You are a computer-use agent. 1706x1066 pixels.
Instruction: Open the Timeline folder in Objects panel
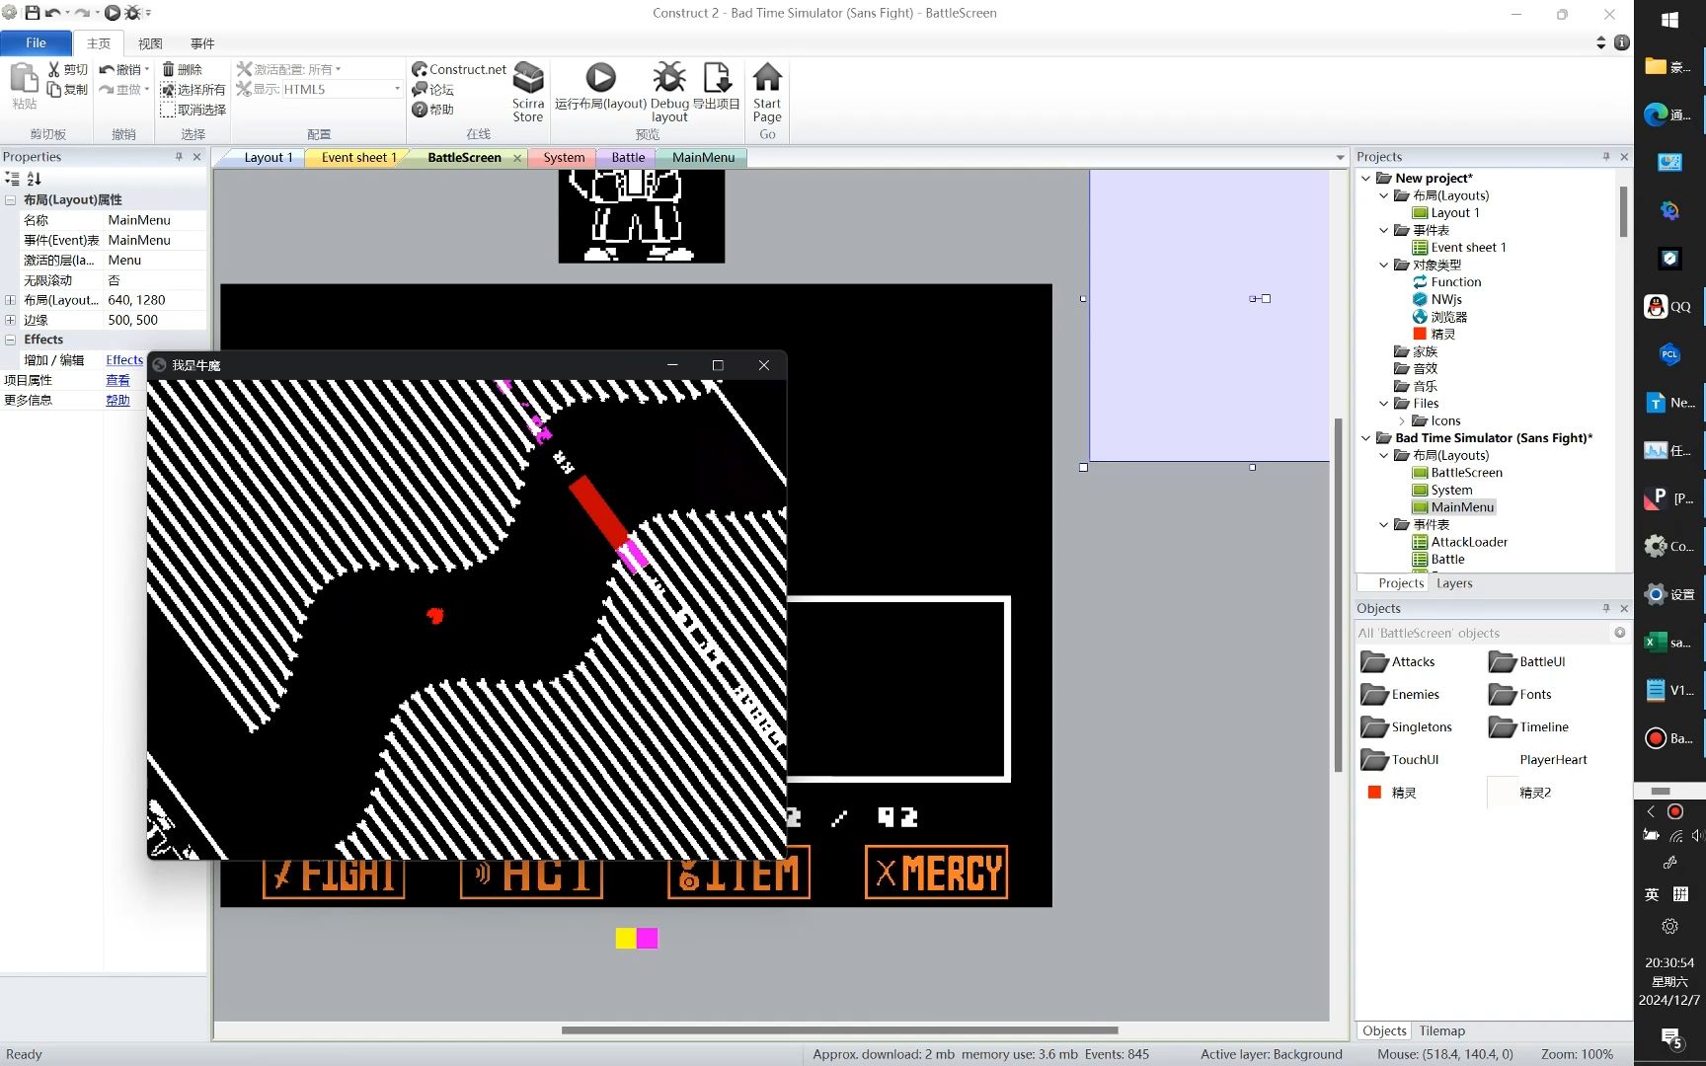click(1529, 726)
